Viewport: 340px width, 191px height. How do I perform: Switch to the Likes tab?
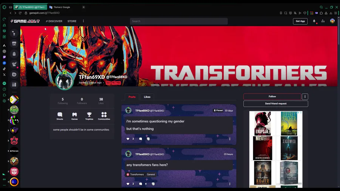pyautogui.click(x=147, y=97)
